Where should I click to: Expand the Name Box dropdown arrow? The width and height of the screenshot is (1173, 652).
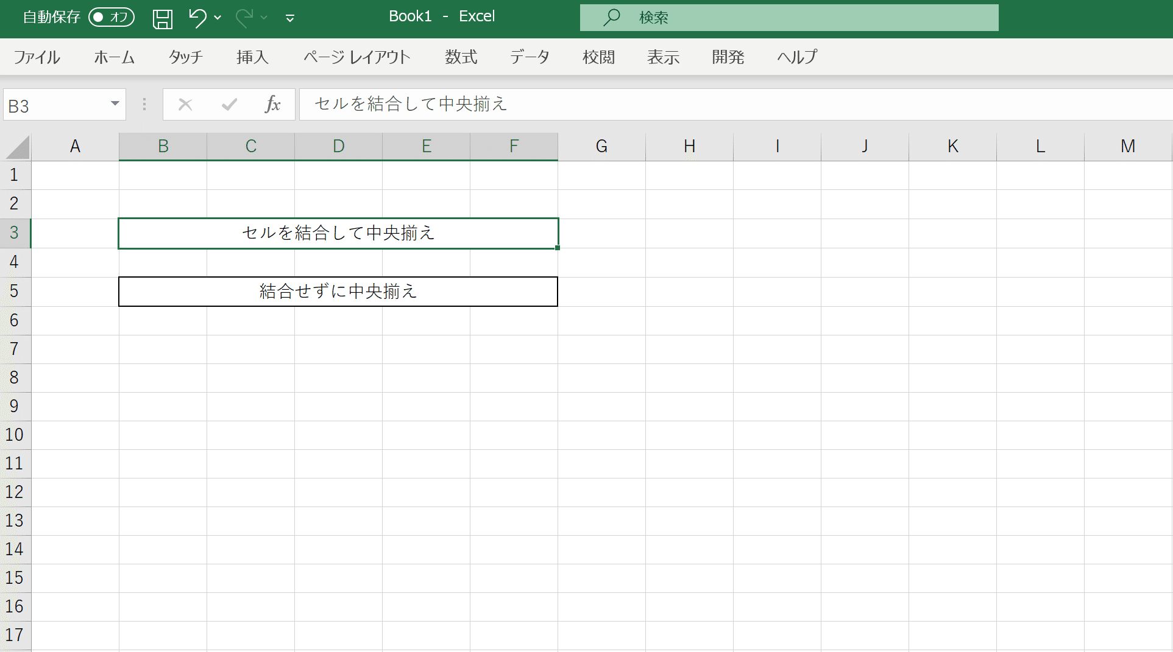tap(115, 104)
